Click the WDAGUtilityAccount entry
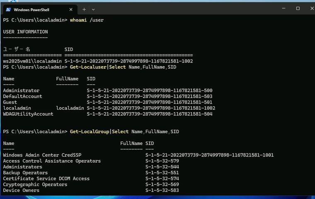 click(28, 114)
